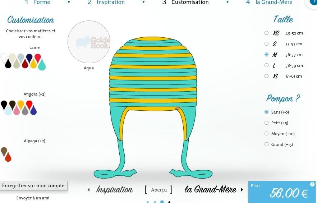This screenshot has height=203, width=317.
Task: Go back using arrow before Inspiration
Action: pyautogui.click(x=88, y=190)
